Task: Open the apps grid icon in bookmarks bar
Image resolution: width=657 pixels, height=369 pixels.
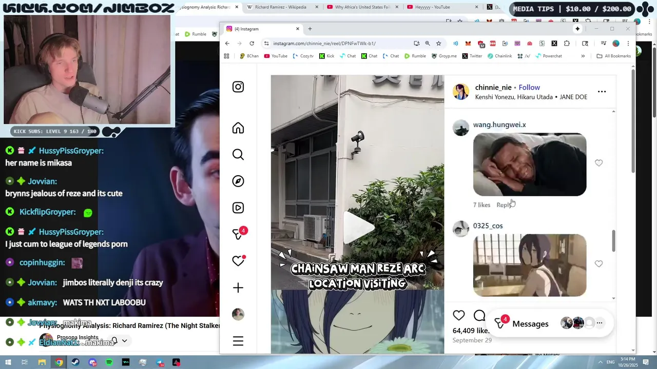Action: click(226, 56)
